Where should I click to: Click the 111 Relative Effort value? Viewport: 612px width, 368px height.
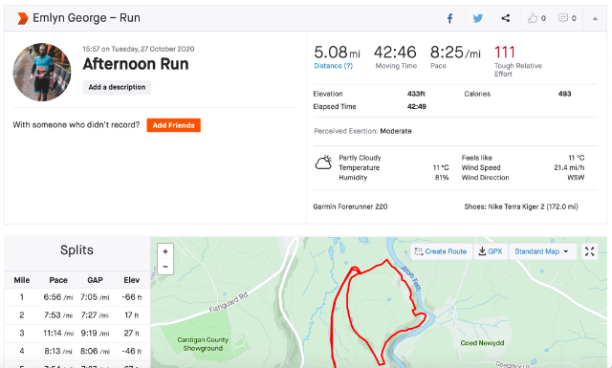click(505, 53)
